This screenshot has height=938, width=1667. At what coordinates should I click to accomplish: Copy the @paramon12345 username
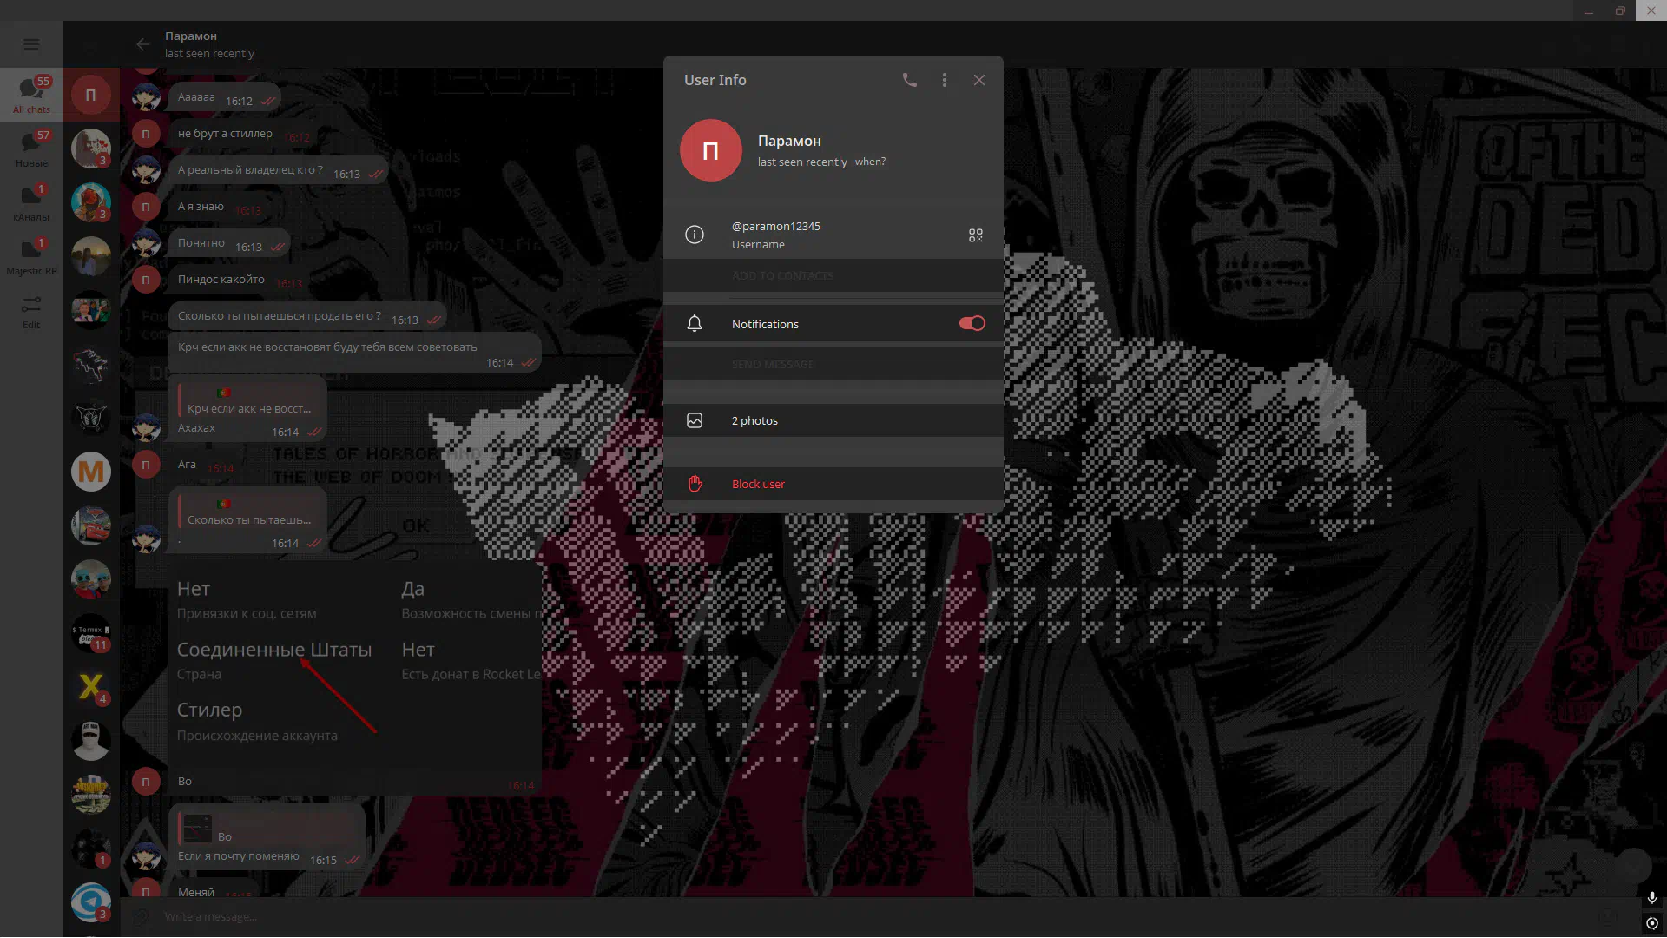776,226
